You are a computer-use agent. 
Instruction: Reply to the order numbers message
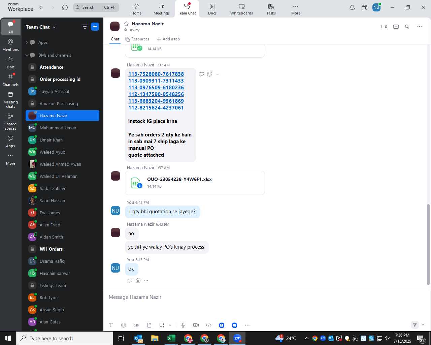pos(201,74)
